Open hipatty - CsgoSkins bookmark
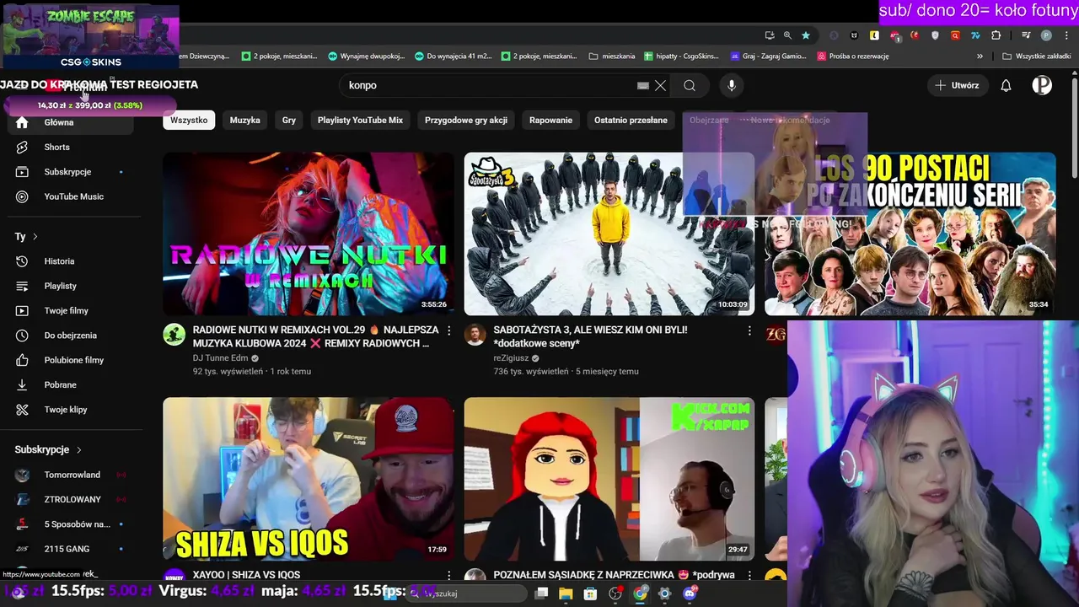1079x607 pixels. pos(681,56)
